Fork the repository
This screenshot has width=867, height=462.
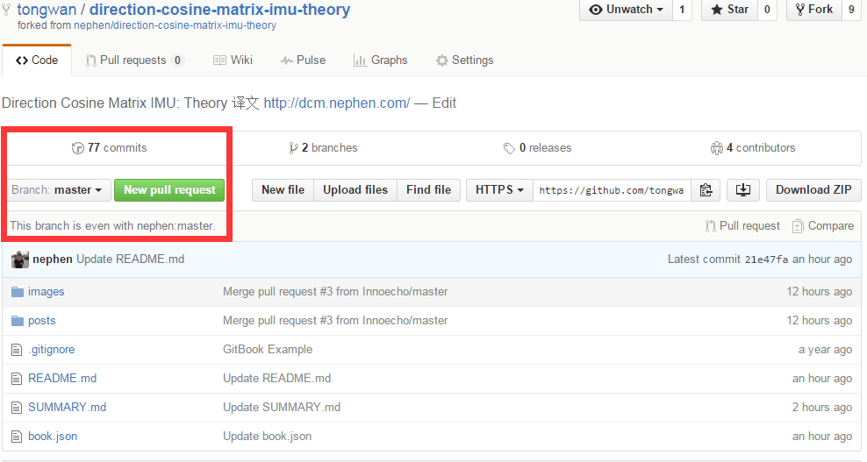point(814,10)
